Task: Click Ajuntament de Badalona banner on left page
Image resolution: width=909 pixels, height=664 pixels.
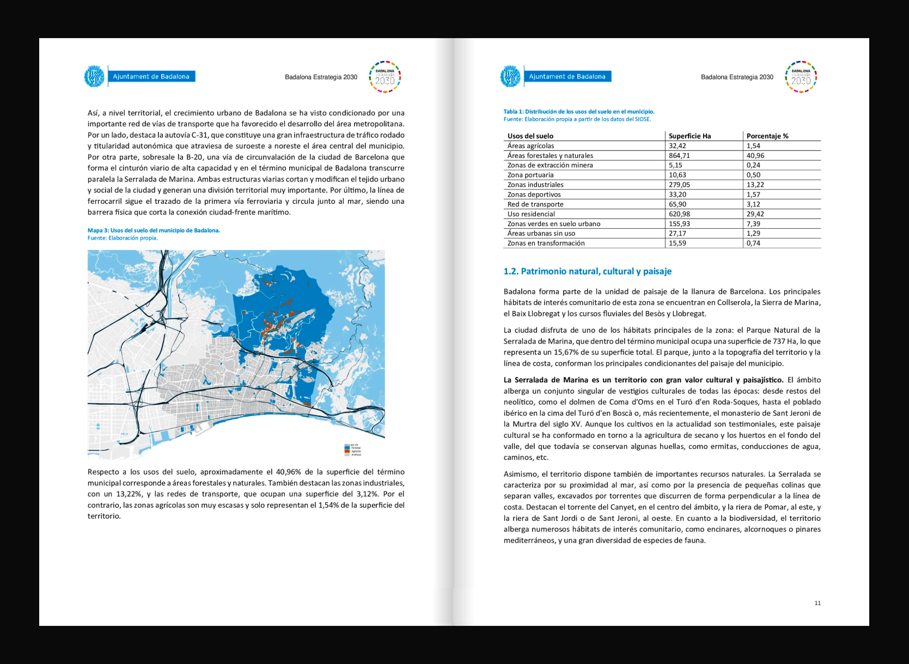Action: [x=151, y=77]
